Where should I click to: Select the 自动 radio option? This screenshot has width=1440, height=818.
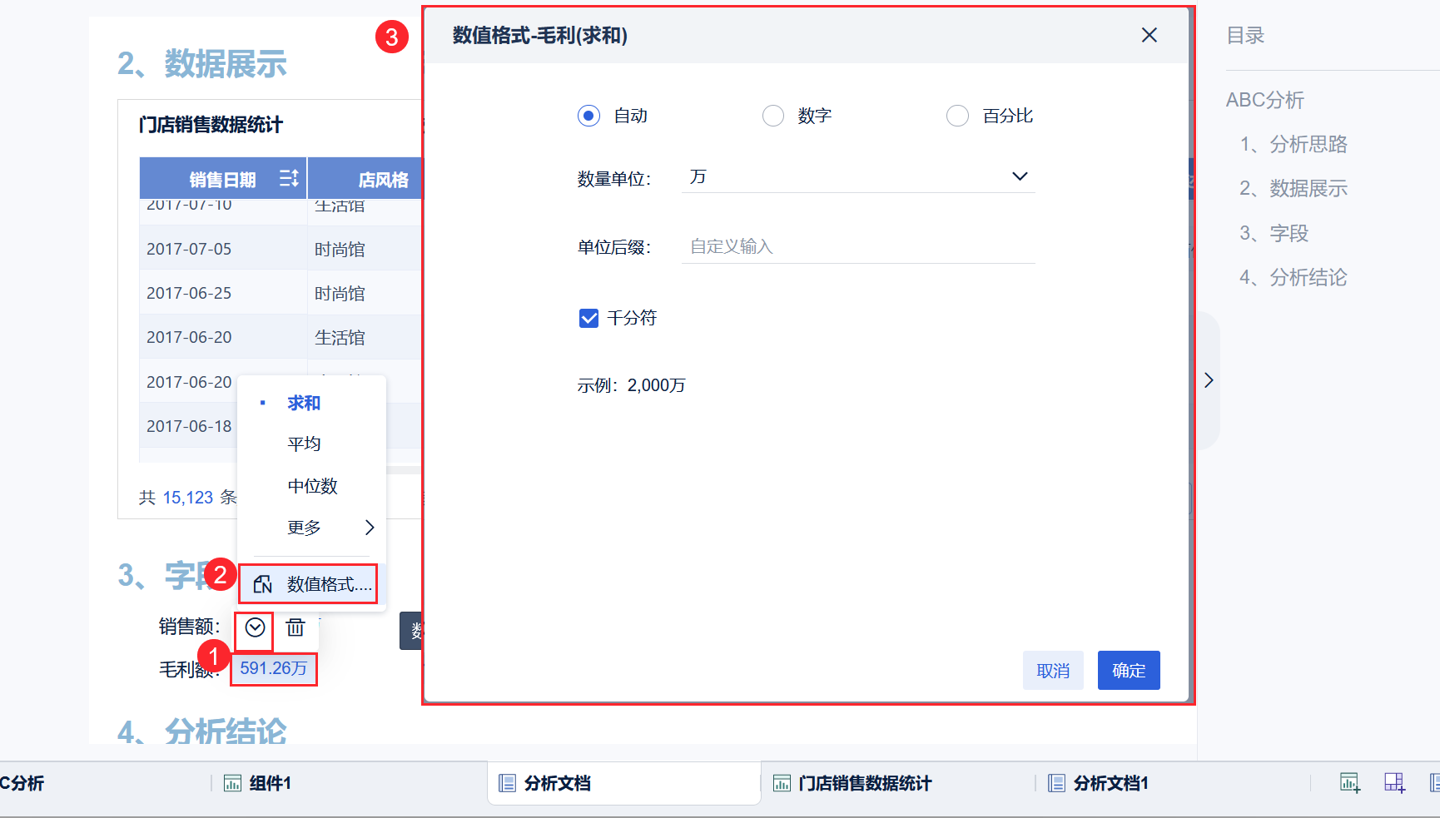[x=588, y=116]
